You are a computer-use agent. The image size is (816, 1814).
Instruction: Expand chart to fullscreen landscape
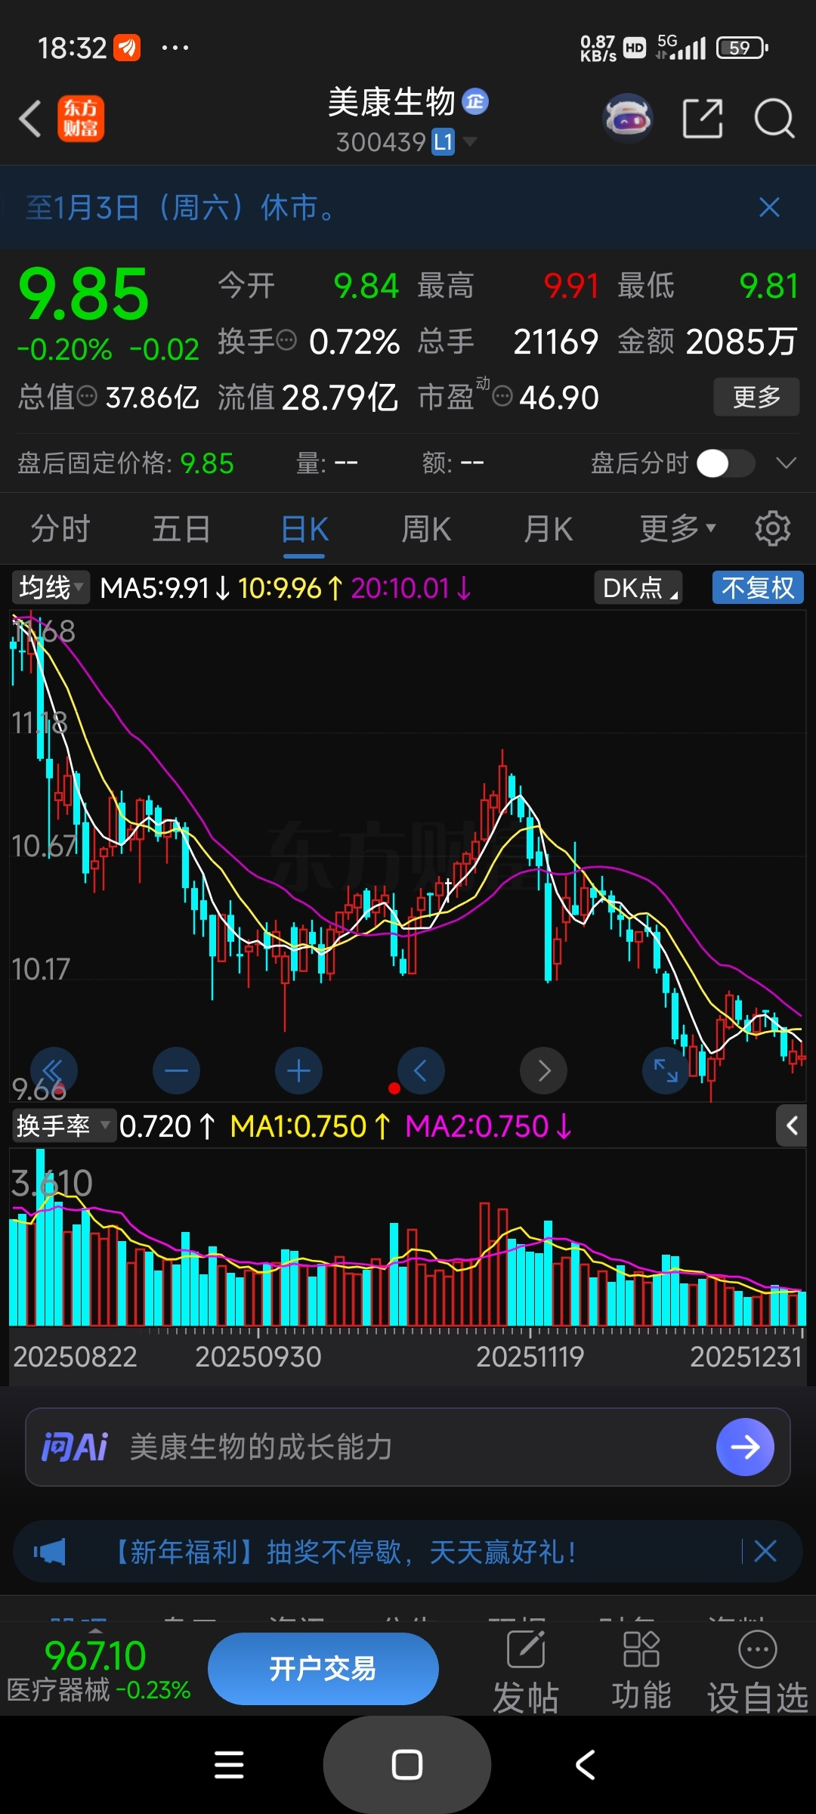666,1070
